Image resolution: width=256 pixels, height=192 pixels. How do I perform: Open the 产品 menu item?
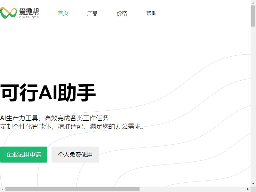point(92,13)
